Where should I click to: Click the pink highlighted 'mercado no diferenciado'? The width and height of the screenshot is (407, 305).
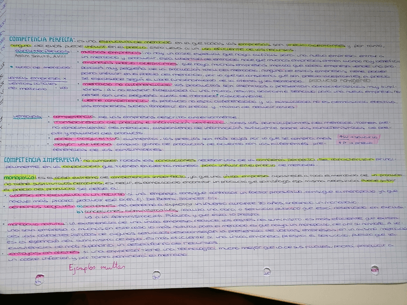coord(127,84)
